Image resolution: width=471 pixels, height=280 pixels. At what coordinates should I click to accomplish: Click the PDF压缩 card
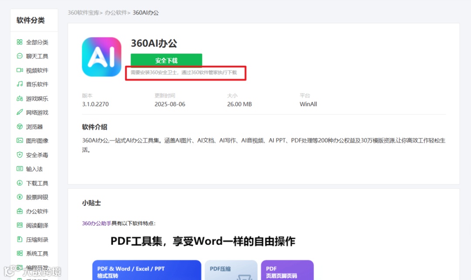pos(231,270)
